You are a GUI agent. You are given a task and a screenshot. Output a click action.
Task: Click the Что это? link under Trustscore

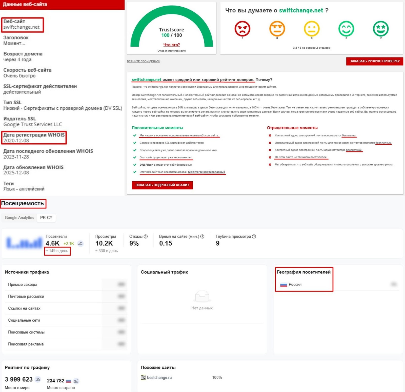click(x=172, y=45)
